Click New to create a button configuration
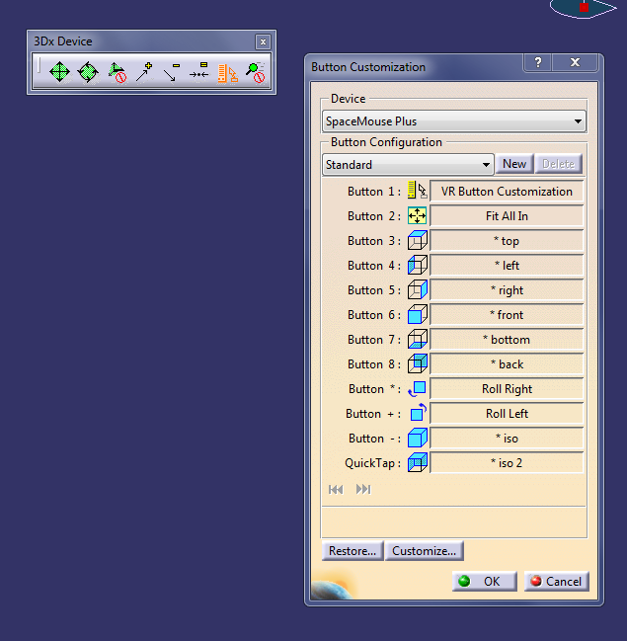Image resolution: width=627 pixels, height=641 pixels. tap(514, 164)
